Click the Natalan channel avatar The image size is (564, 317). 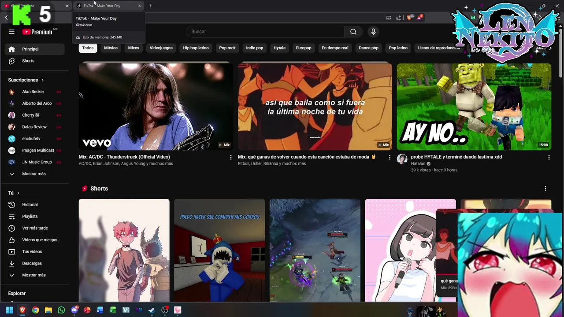click(x=402, y=159)
